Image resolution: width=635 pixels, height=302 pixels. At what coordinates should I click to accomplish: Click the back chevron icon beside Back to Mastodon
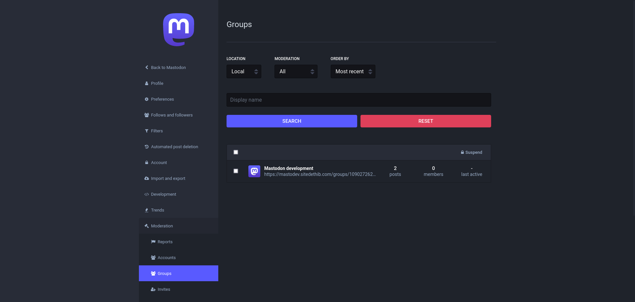(147, 67)
